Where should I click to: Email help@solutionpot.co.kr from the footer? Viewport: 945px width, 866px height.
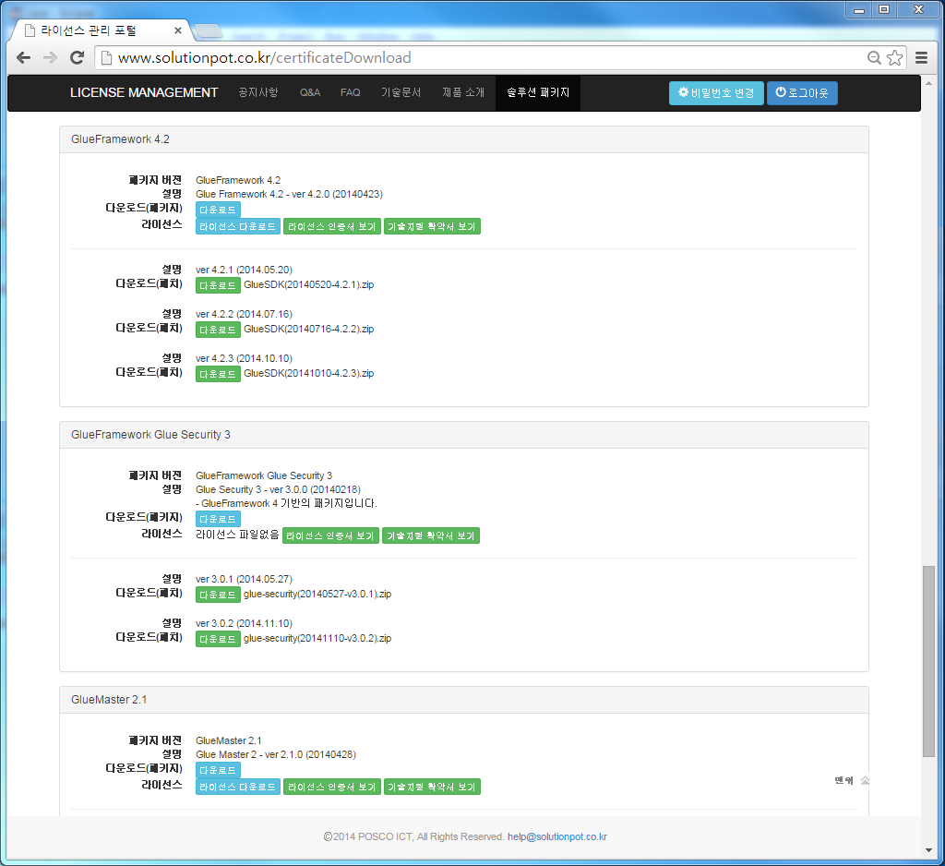click(x=556, y=837)
